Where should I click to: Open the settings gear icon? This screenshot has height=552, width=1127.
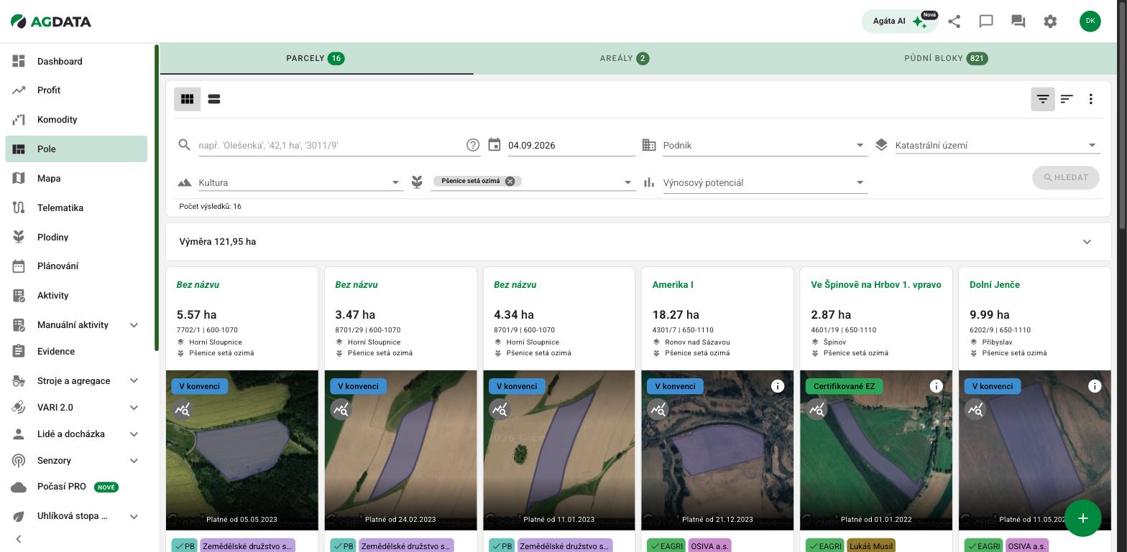[x=1050, y=22]
